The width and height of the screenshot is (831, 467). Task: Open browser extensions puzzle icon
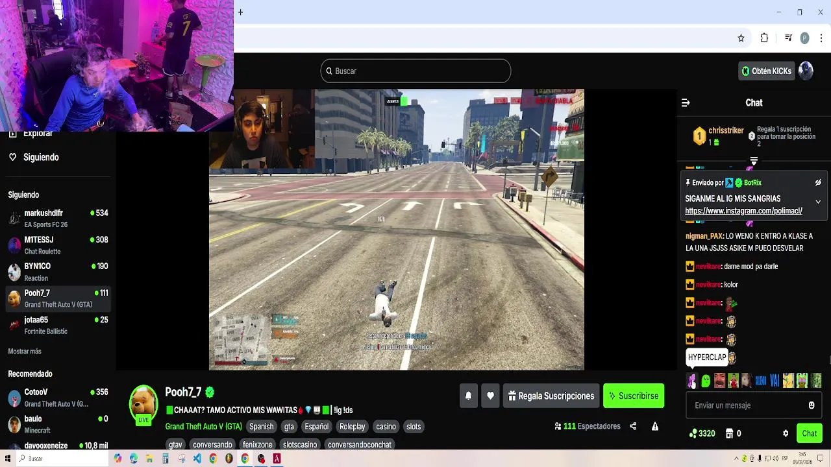764,38
